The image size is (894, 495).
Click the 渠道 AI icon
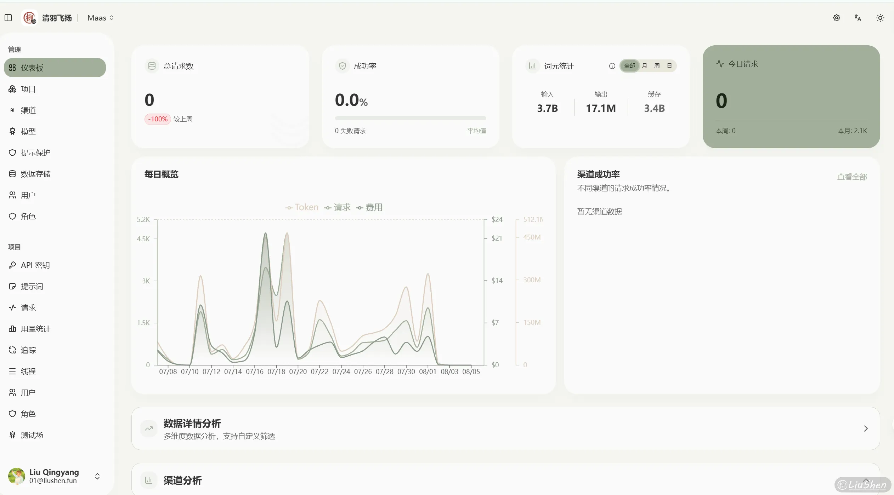12,110
